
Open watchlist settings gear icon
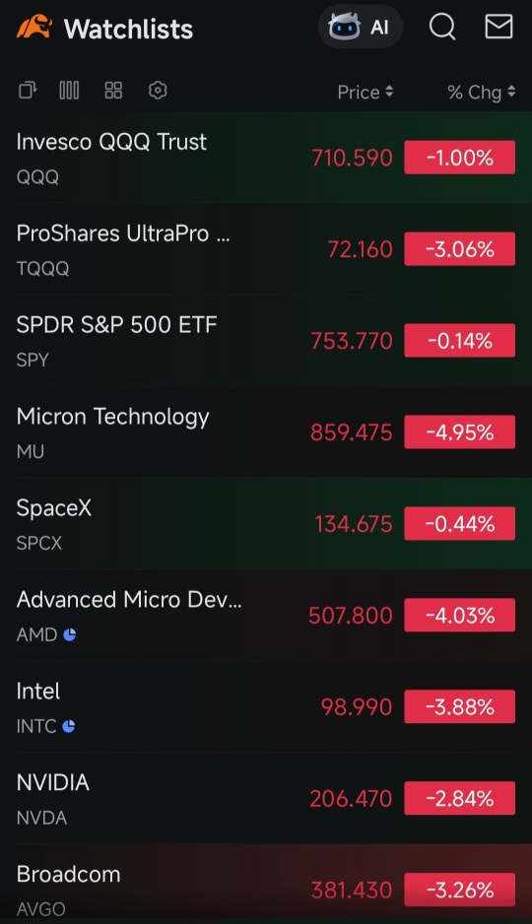pyautogui.click(x=158, y=91)
